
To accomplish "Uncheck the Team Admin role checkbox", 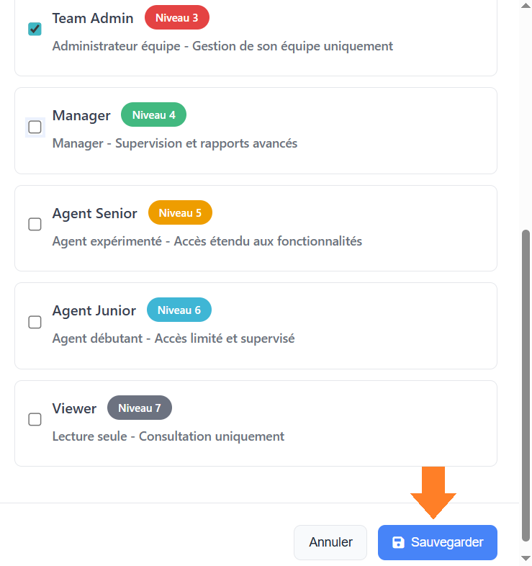I will click(35, 29).
